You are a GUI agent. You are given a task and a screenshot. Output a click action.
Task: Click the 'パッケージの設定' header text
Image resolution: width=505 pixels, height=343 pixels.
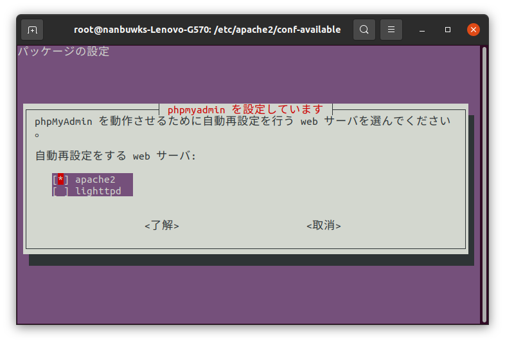click(x=64, y=51)
